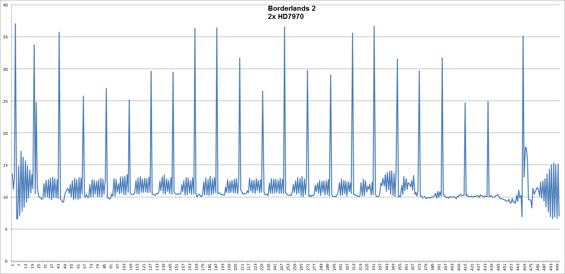Click the x-axis label 97
The image size is (565, 274).
[118, 266]
